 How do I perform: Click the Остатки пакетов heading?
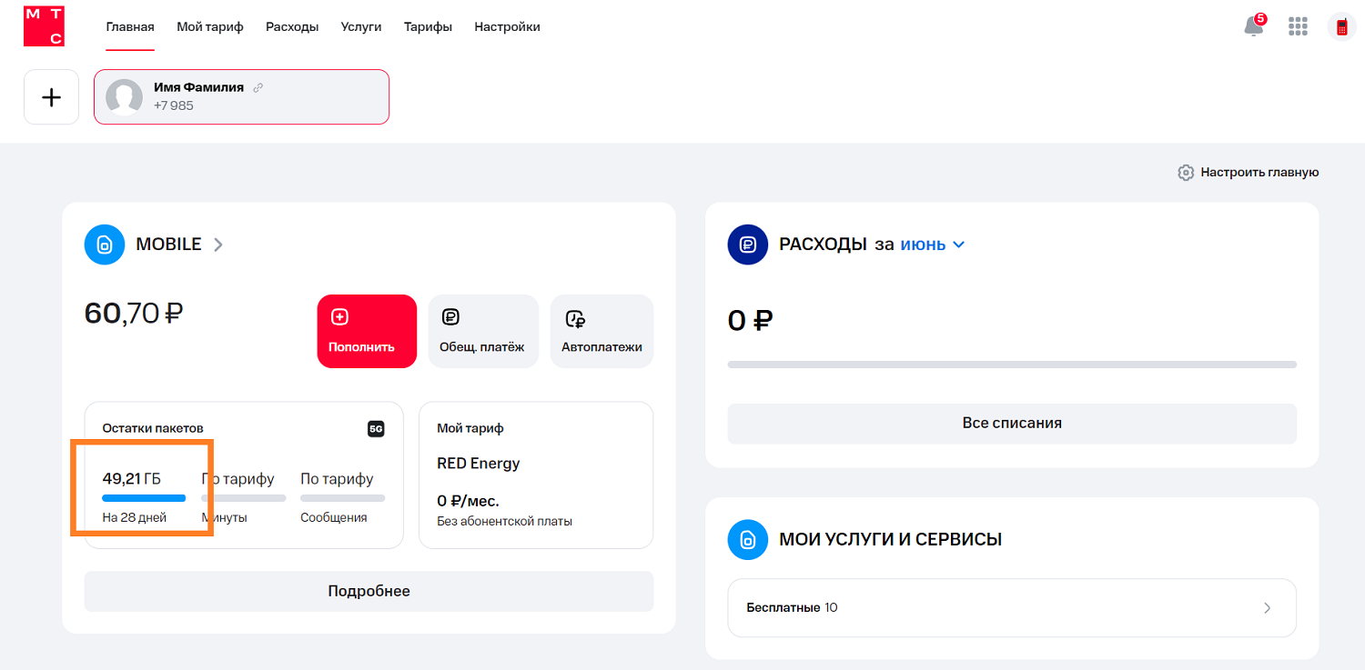tap(153, 428)
